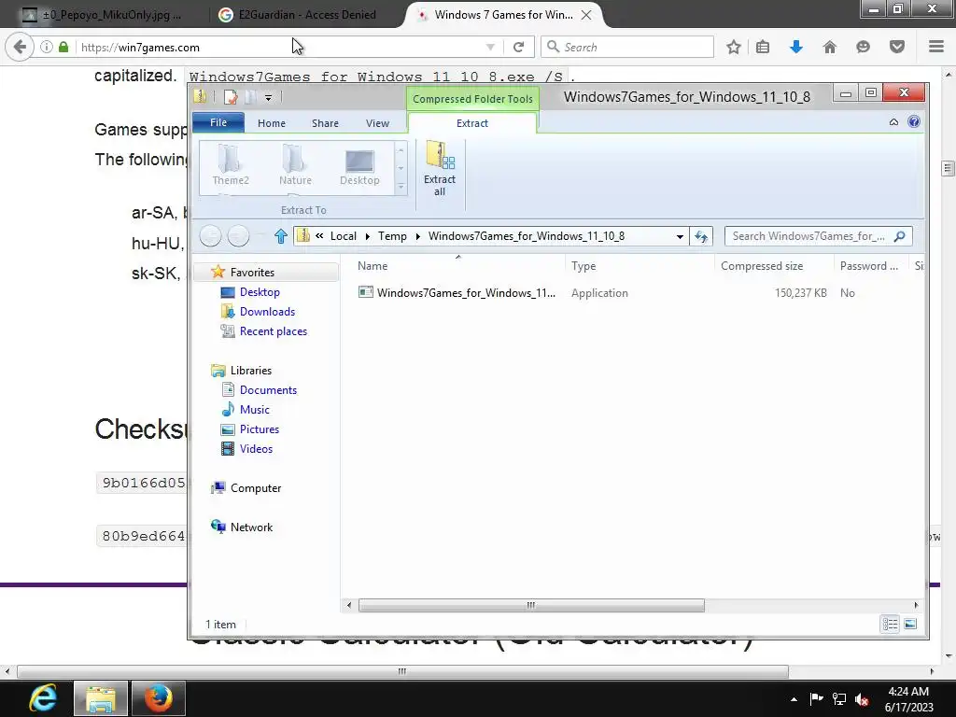This screenshot has width=956, height=717.
Task: Choose Nature as extract destination
Action: [x=295, y=165]
